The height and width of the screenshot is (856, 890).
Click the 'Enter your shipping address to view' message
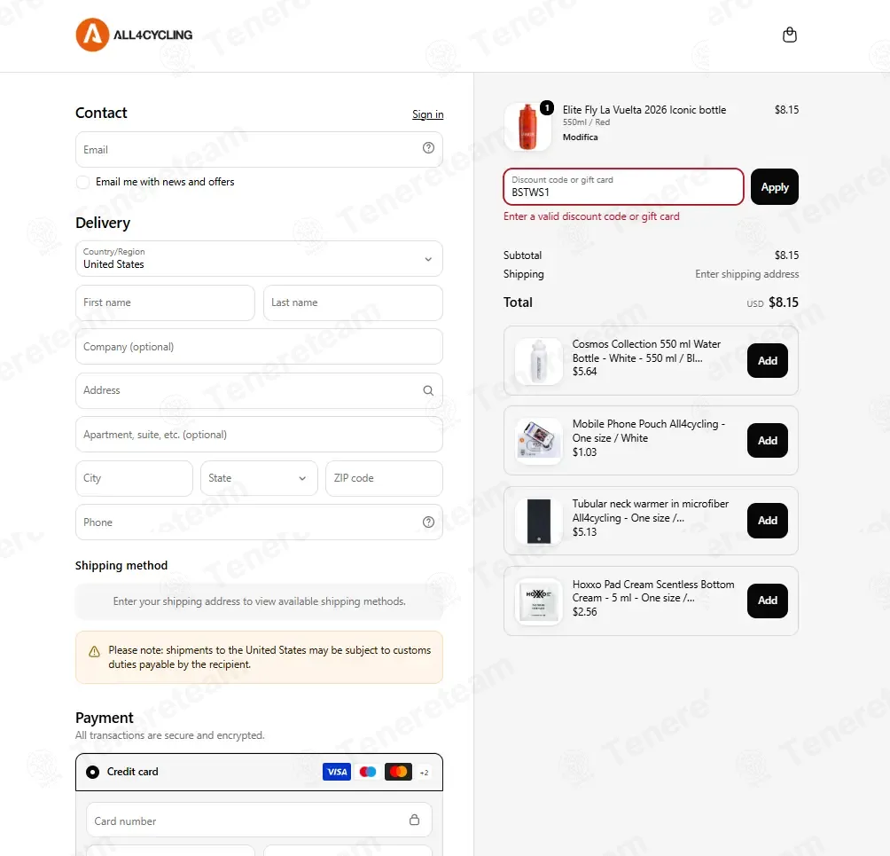(x=260, y=601)
